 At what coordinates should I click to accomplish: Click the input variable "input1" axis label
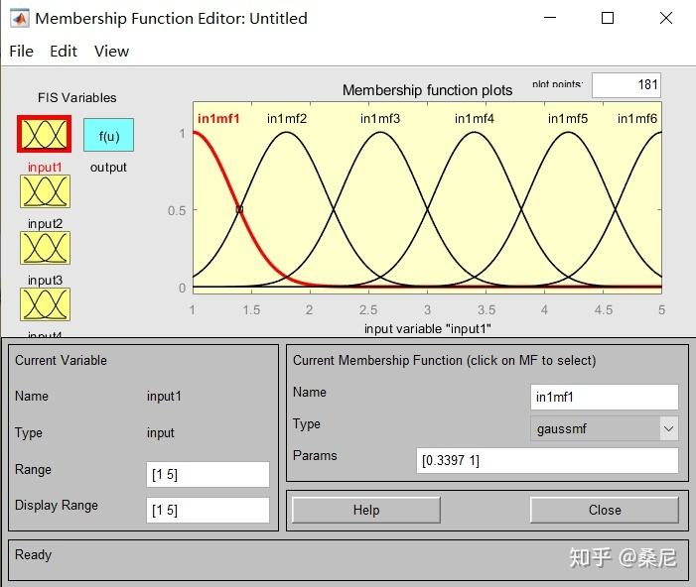428,328
